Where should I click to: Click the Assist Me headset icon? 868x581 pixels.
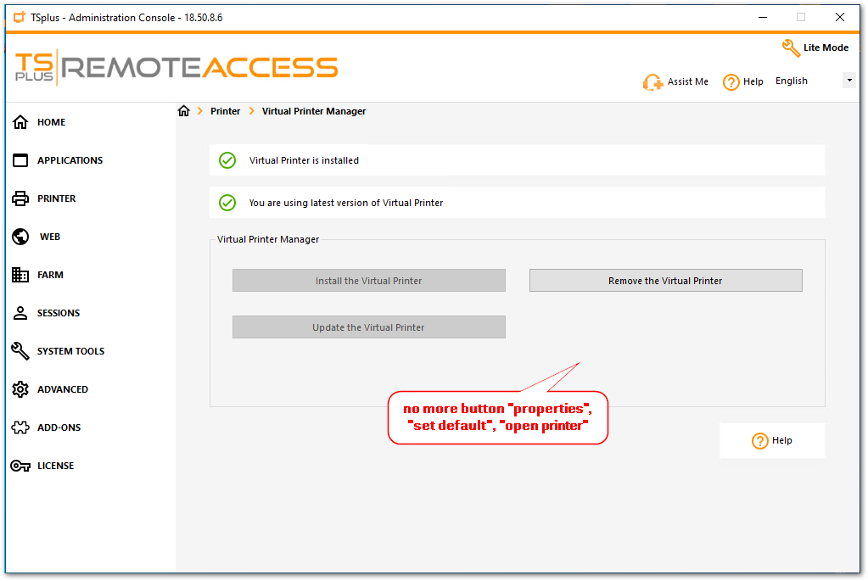pos(652,82)
